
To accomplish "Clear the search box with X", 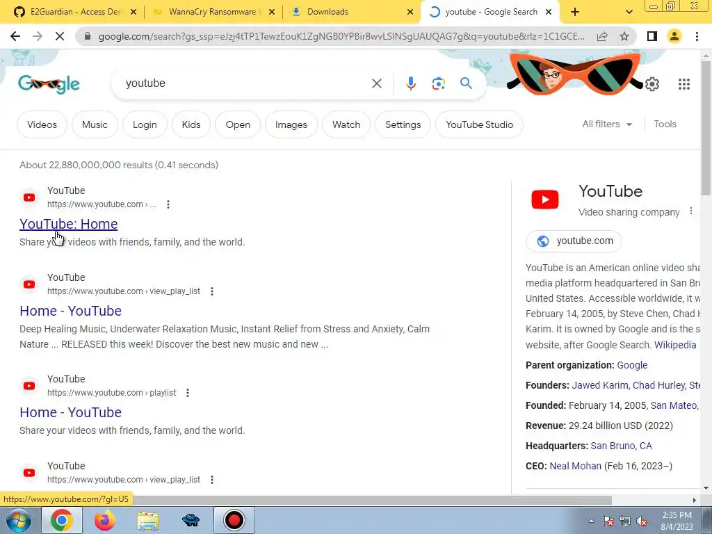I will pos(376,83).
